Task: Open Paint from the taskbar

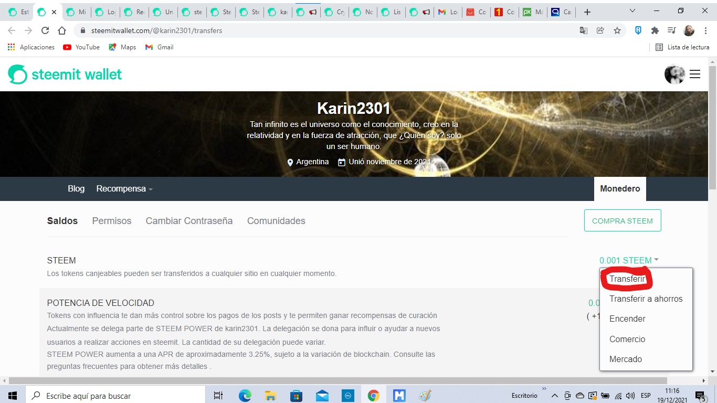Action: pos(425,396)
